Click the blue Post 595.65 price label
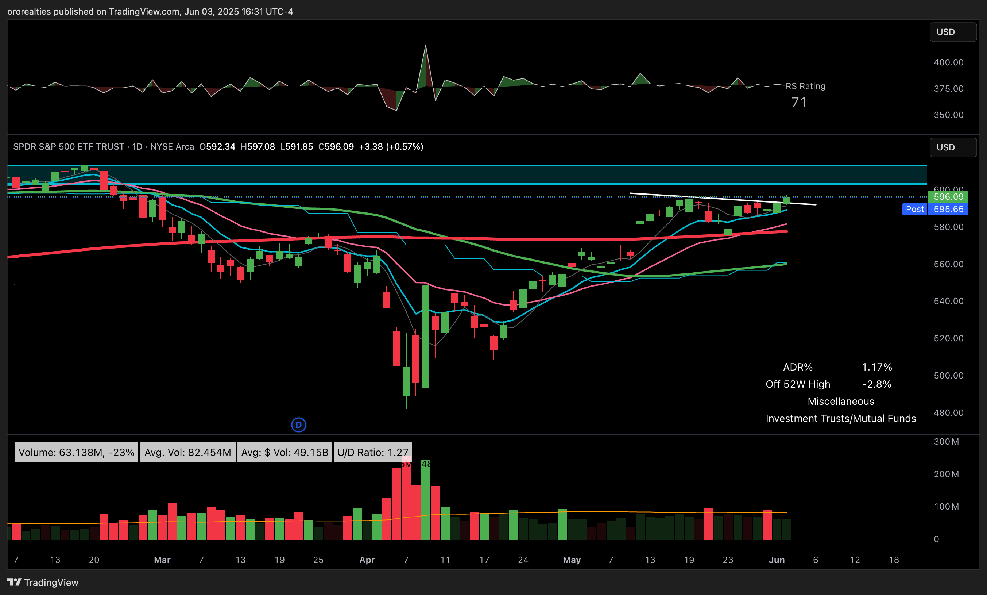Image resolution: width=987 pixels, height=595 pixels. click(935, 209)
